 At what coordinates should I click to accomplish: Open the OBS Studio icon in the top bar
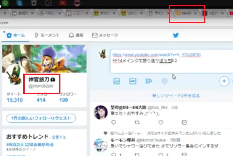click(48, 3)
